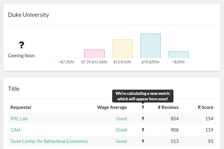This screenshot has width=224, height=149.
Task: Click the $15-$25/hr axis label
Action: (x=150, y=62)
